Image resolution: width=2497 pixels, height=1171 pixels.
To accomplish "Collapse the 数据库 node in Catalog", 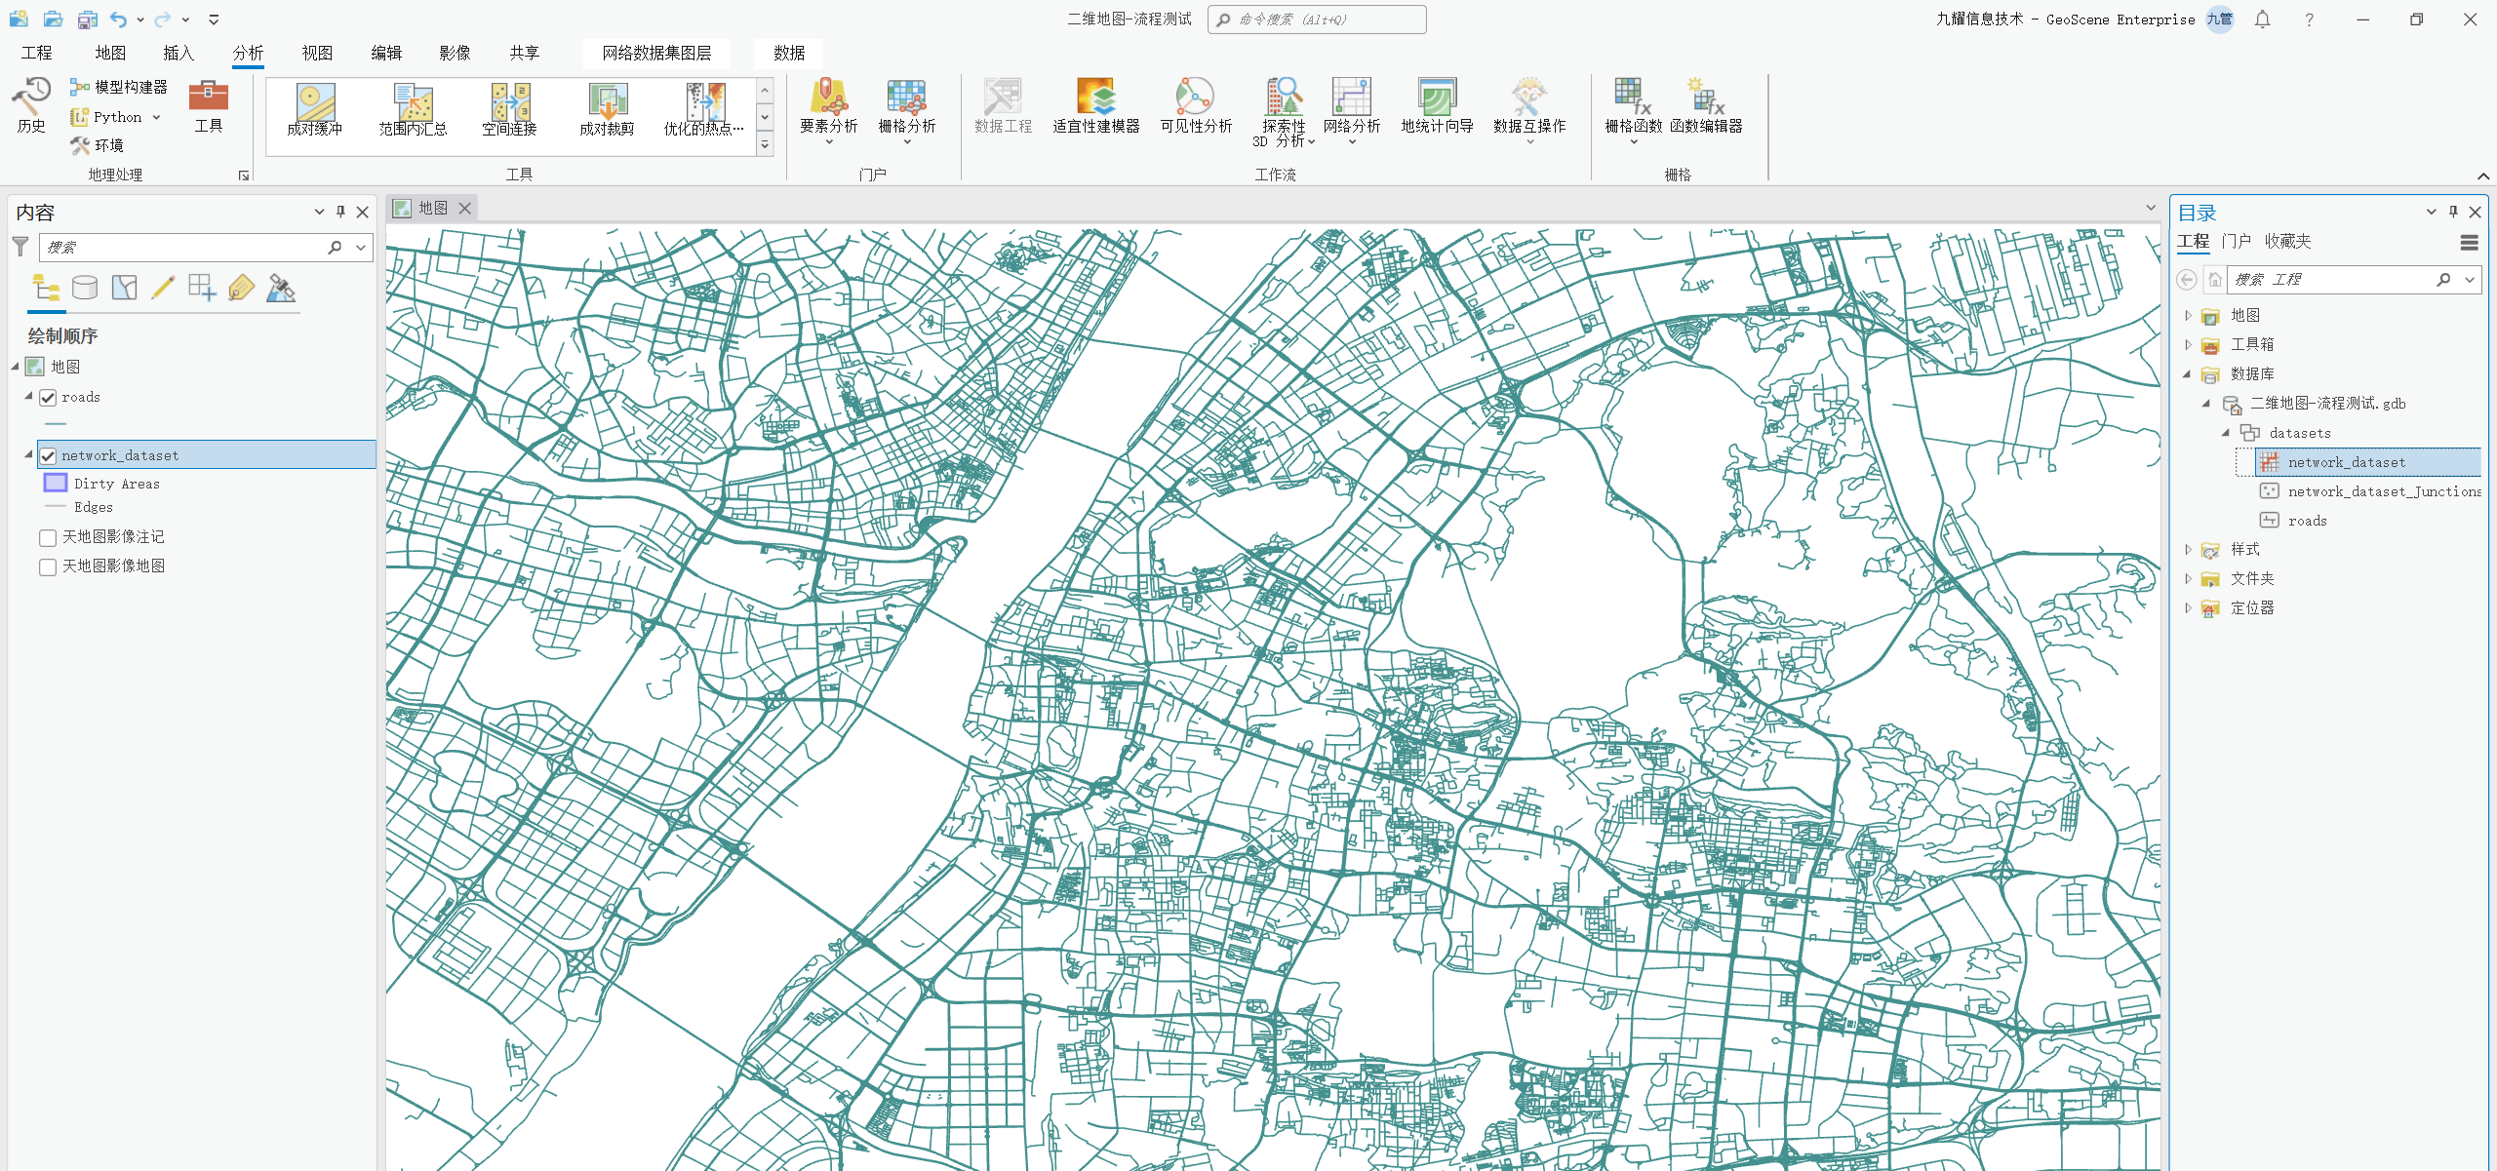I will (x=2188, y=374).
